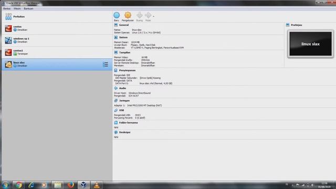Open the Bantuan menu

click(28, 8)
